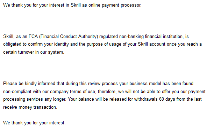
Task: Click the word Skrill in first sentence
Action: pos(76,5)
